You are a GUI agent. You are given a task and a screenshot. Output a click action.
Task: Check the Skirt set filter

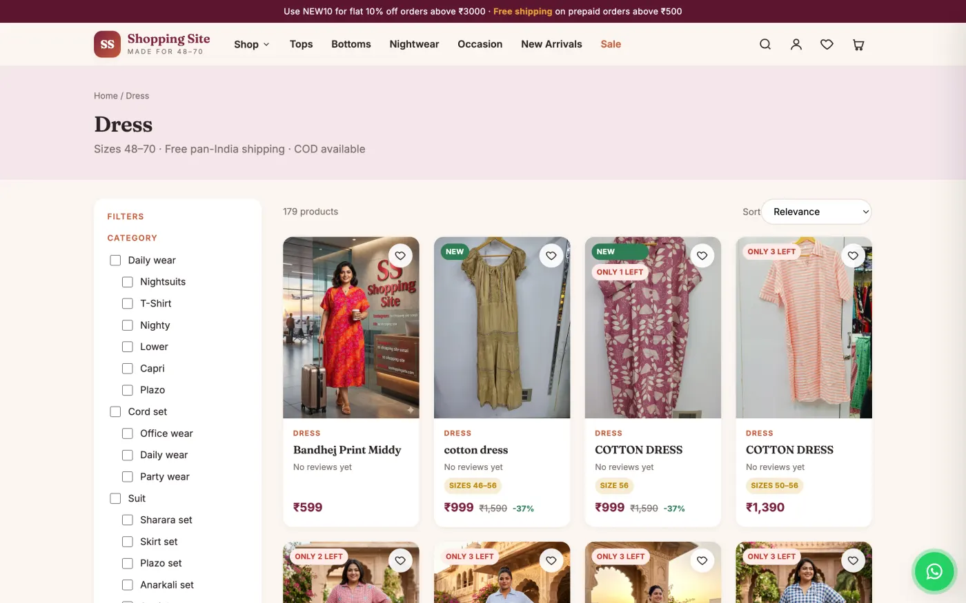pos(128,542)
